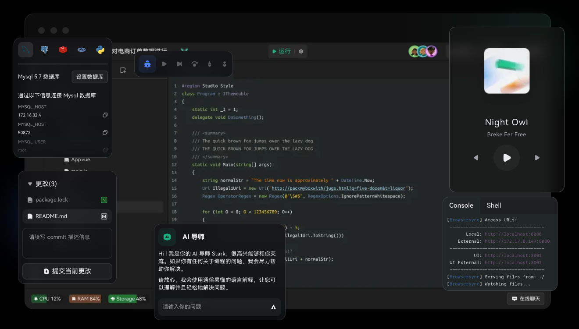Click code line 12 static void Main

click(x=232, y=165)
